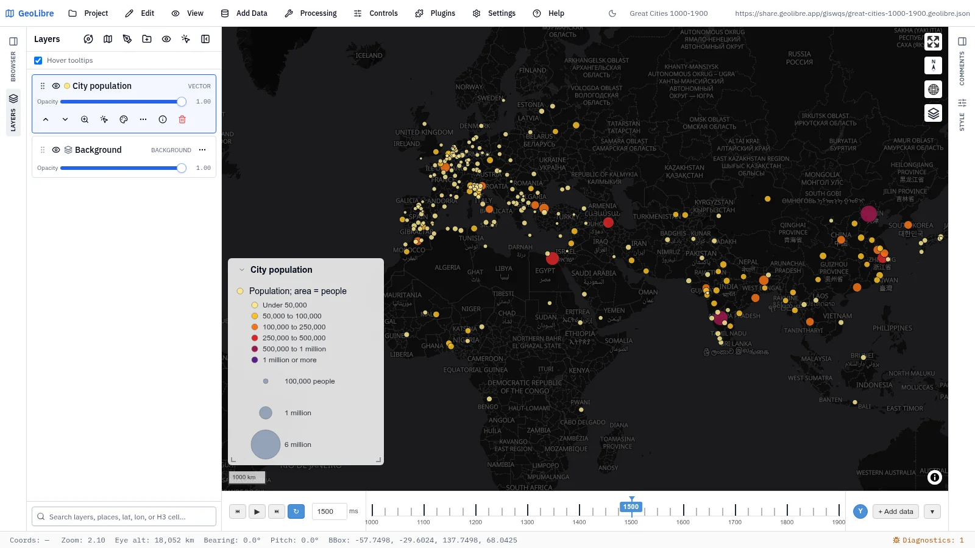Image resolution: width=975 pixels, height=548 pixels.
Task: Collapse the Layers panel
Action: (205, 39)
